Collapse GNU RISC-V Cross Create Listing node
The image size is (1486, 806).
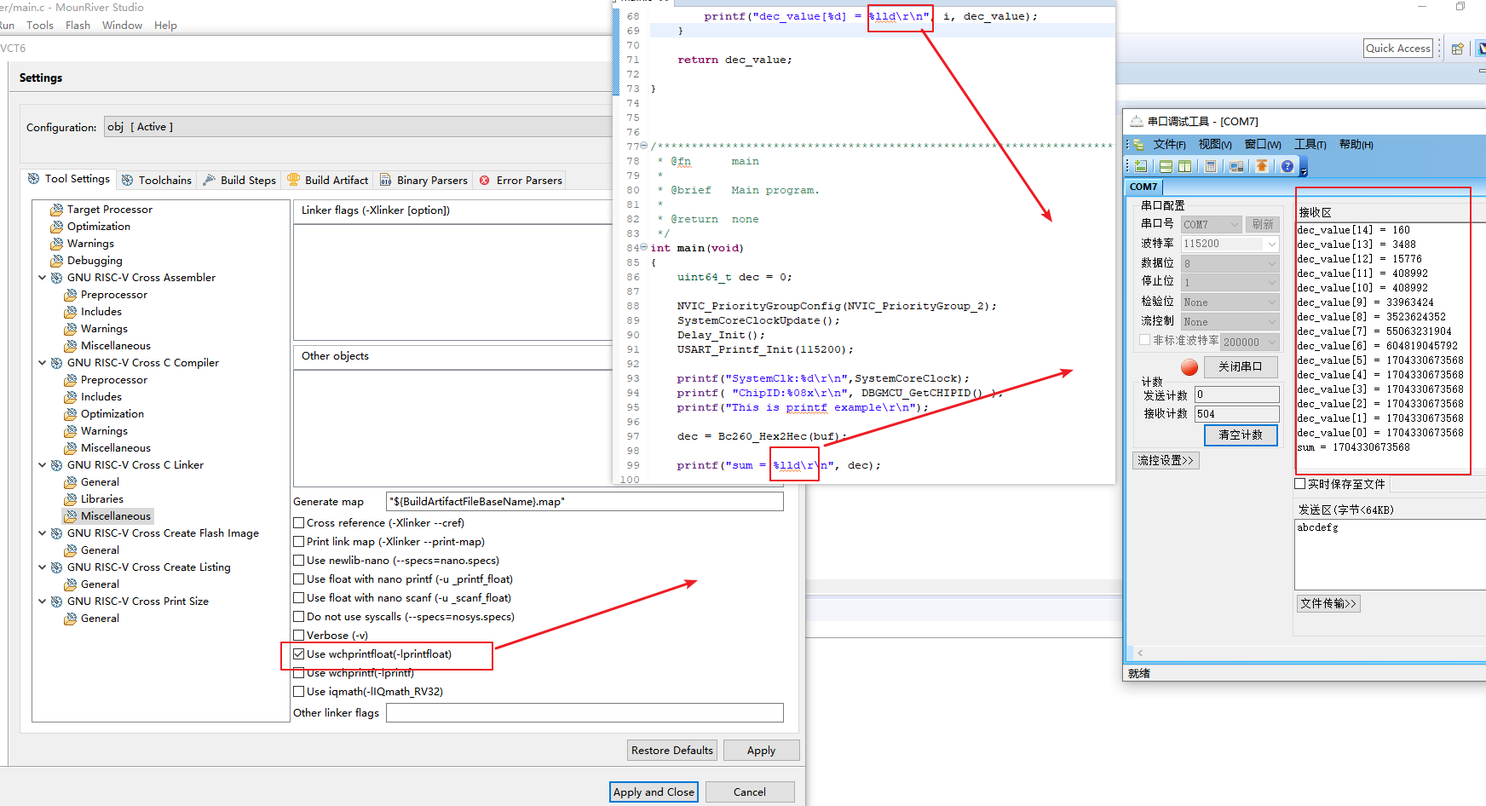pyautogui.click(x=43, y=567)
